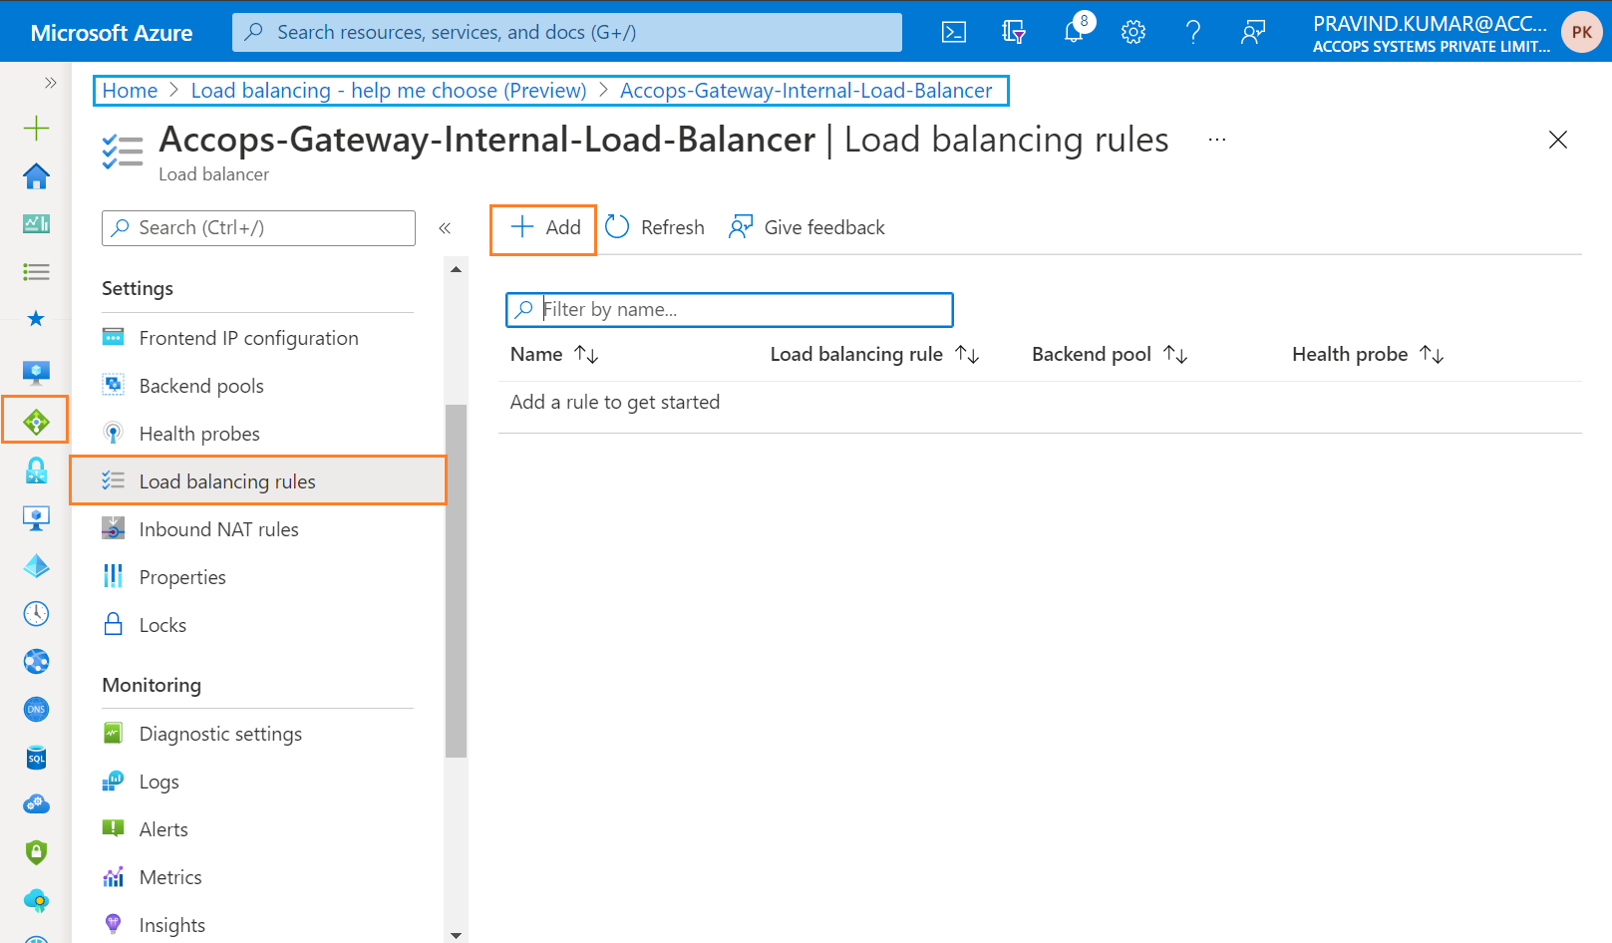This screenshot has width=1612, height=943.
Task: Open Favorites star icon in sidebar
Action: [x=36, y=319]
